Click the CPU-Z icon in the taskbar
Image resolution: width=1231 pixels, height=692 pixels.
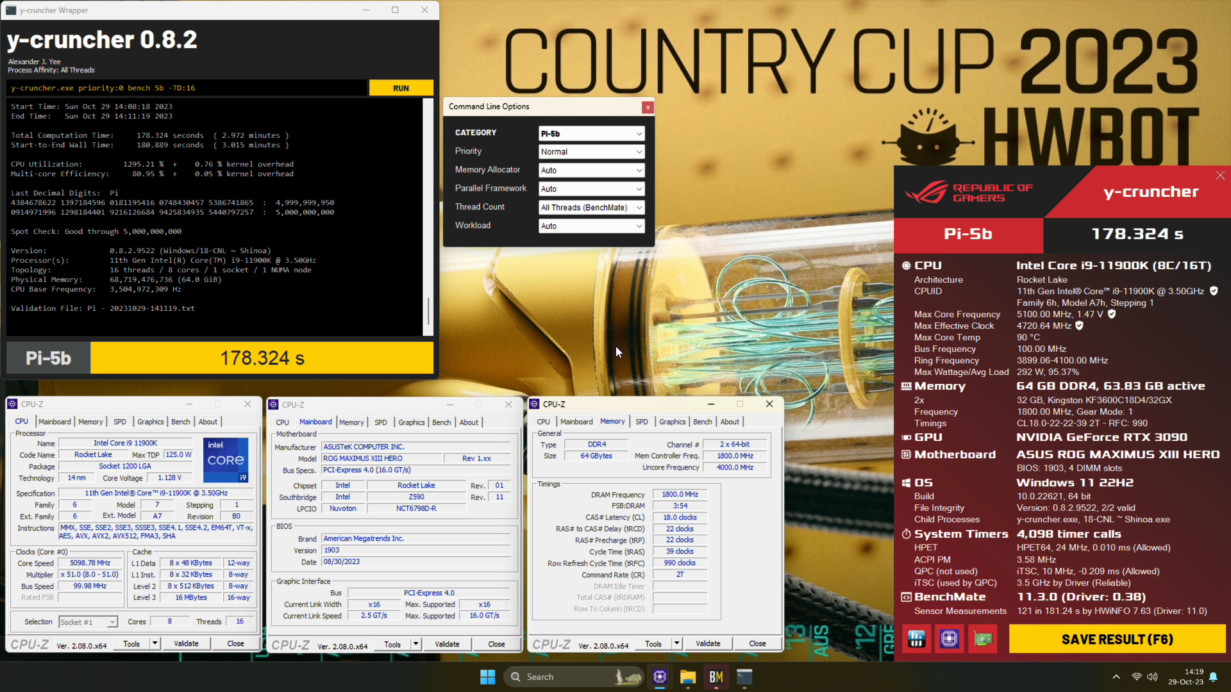coord(660,677)
